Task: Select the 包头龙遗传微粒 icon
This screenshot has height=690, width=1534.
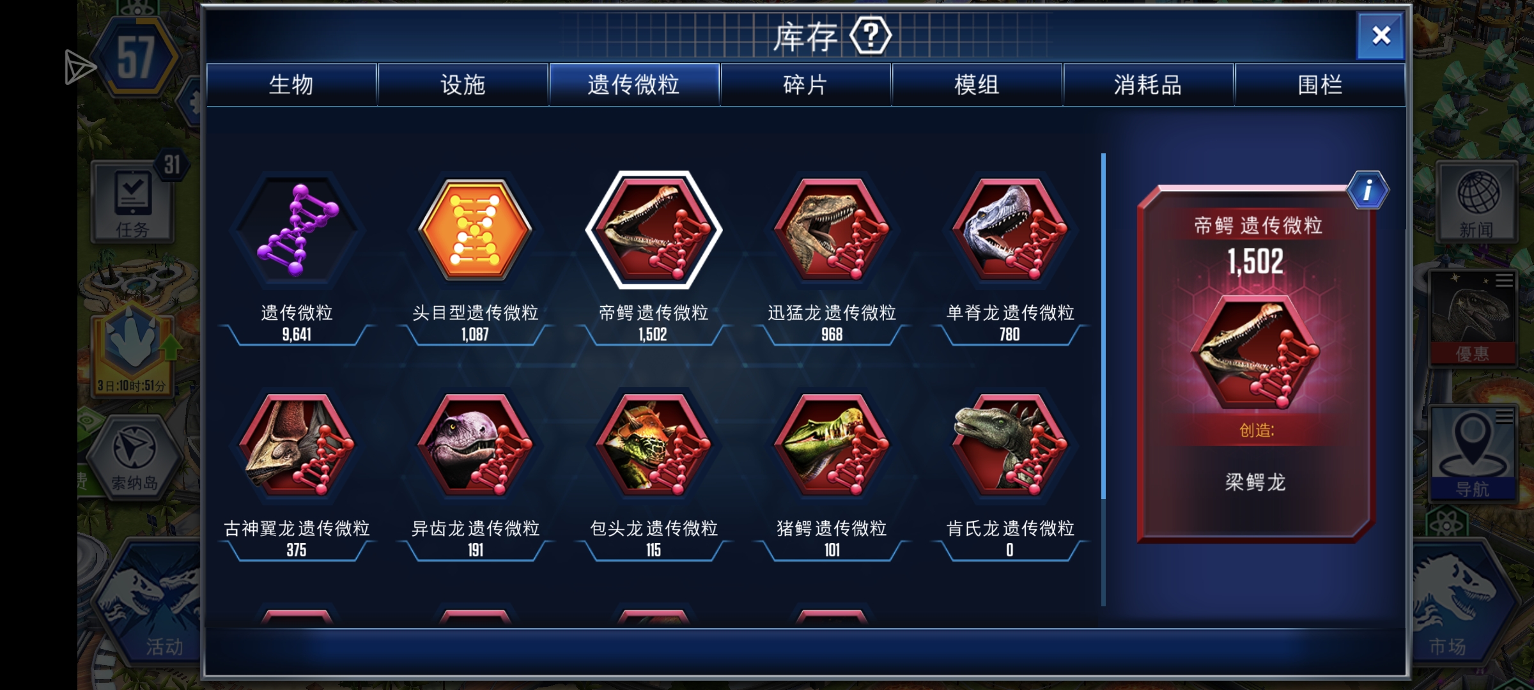Action: point(653,445)
